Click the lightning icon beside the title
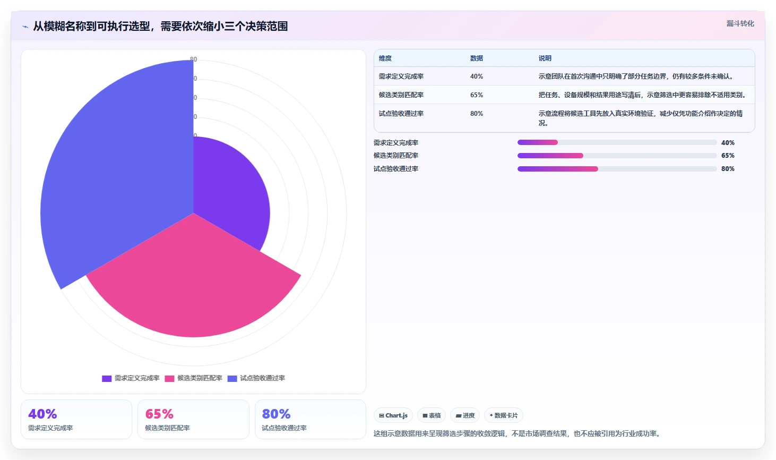 point(25,27)
